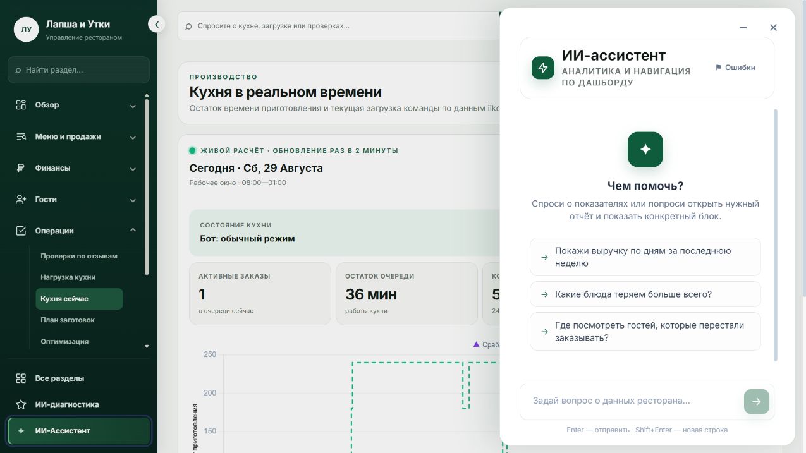806x453 pixels.
Task: Open ИИ-диагностика section
Action: [x=79, y=404]
